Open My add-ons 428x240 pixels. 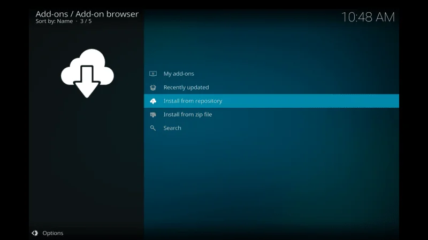pyautogui.click(x=271, y=74)
